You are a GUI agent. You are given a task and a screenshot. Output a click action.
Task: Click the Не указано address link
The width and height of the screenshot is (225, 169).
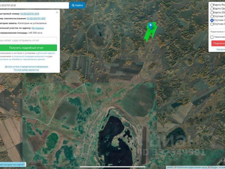(x=38, y=28)
